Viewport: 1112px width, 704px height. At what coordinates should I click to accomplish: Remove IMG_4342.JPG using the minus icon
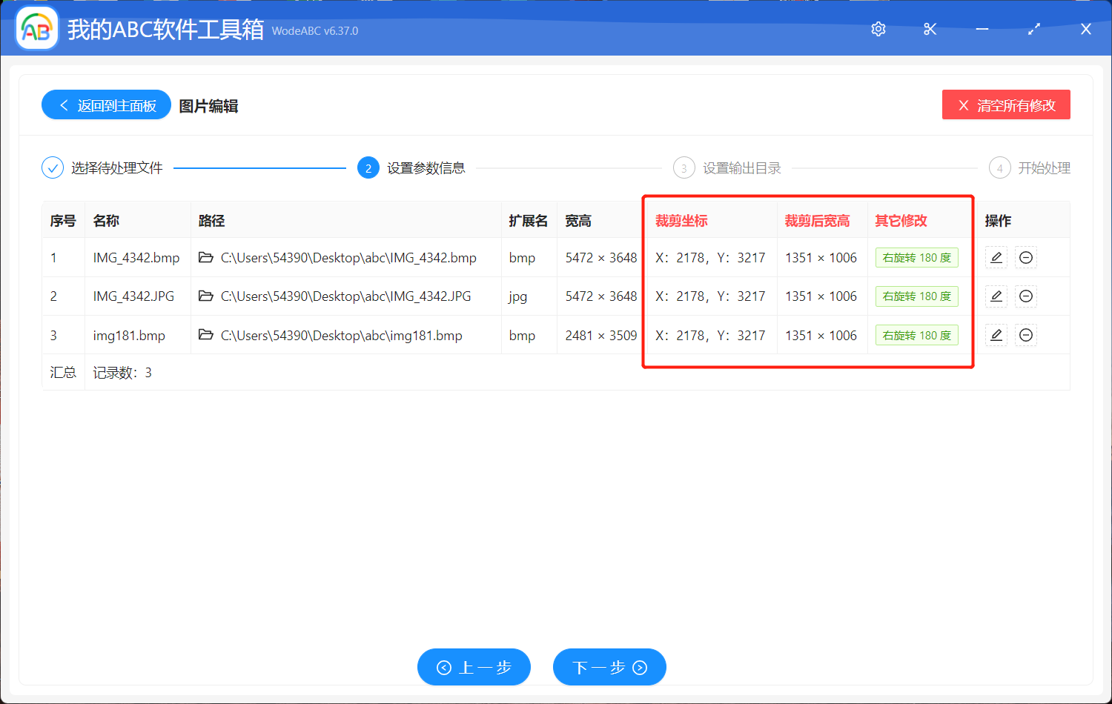[1026, 296]
